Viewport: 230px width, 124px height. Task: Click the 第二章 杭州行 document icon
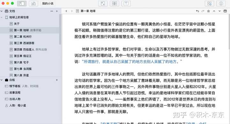[11, 37]
